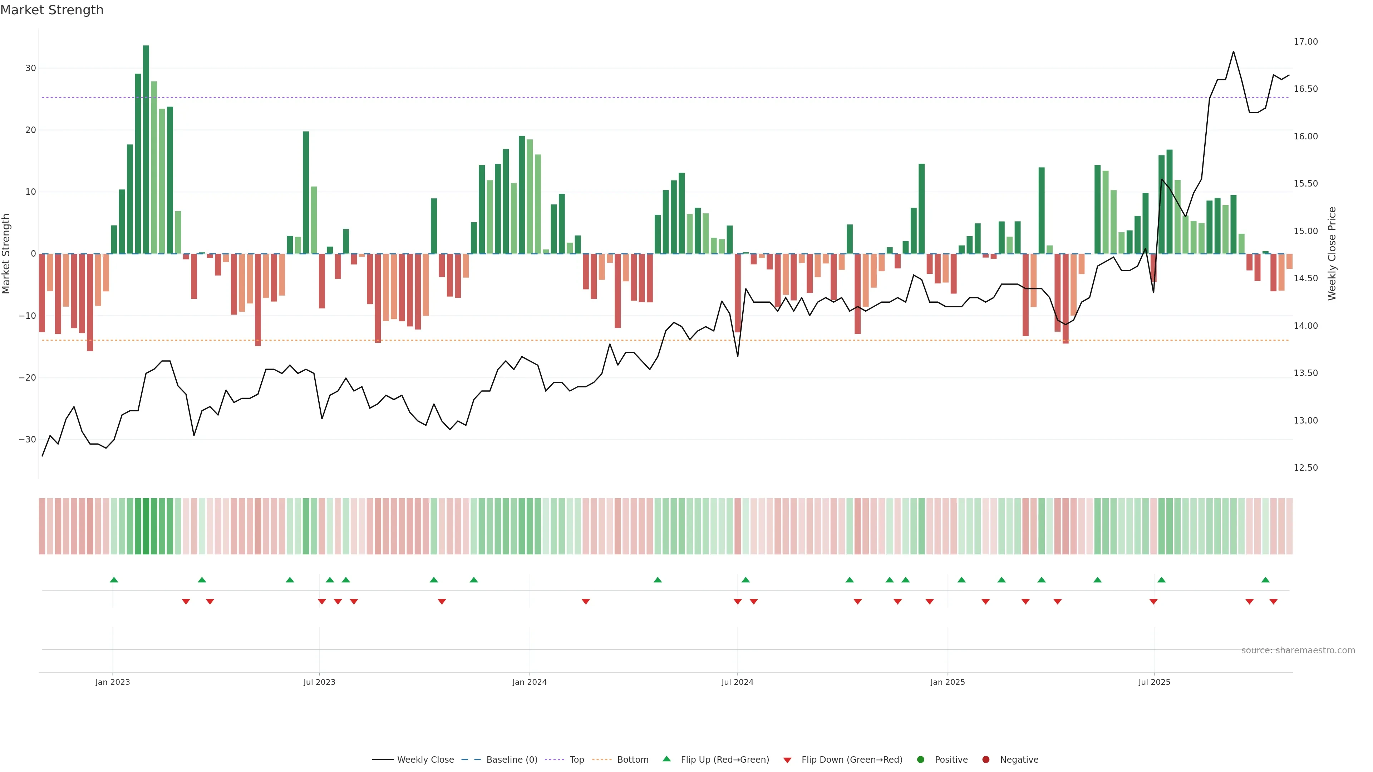Click the Negative legend red circle

pyautogui.click(x=985, y=760)
